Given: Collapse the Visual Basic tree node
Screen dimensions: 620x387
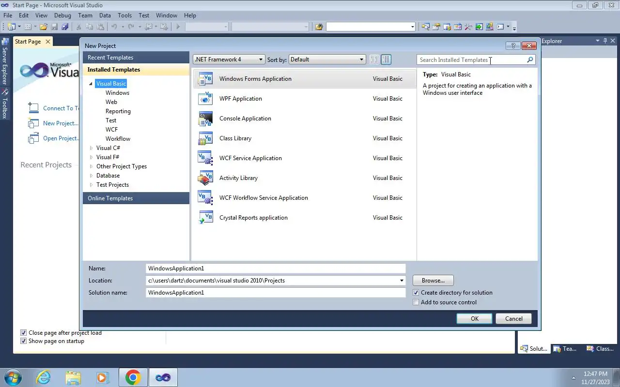Looking at the screenshot, I should 91,84.
